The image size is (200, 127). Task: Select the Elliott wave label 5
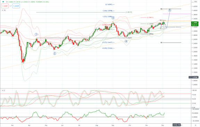[x=170, y=10]
